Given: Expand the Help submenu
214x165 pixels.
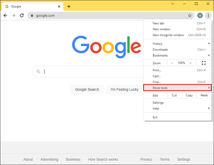Looking at the screenshot, I should pyautogui.click(x=177, y=108).
